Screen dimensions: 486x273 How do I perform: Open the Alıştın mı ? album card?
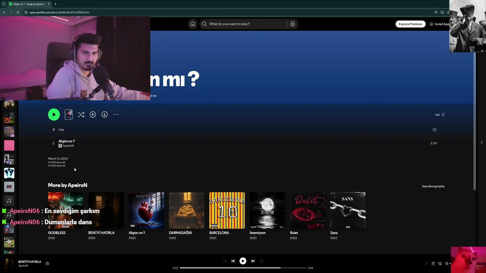(x=146, y=216)
